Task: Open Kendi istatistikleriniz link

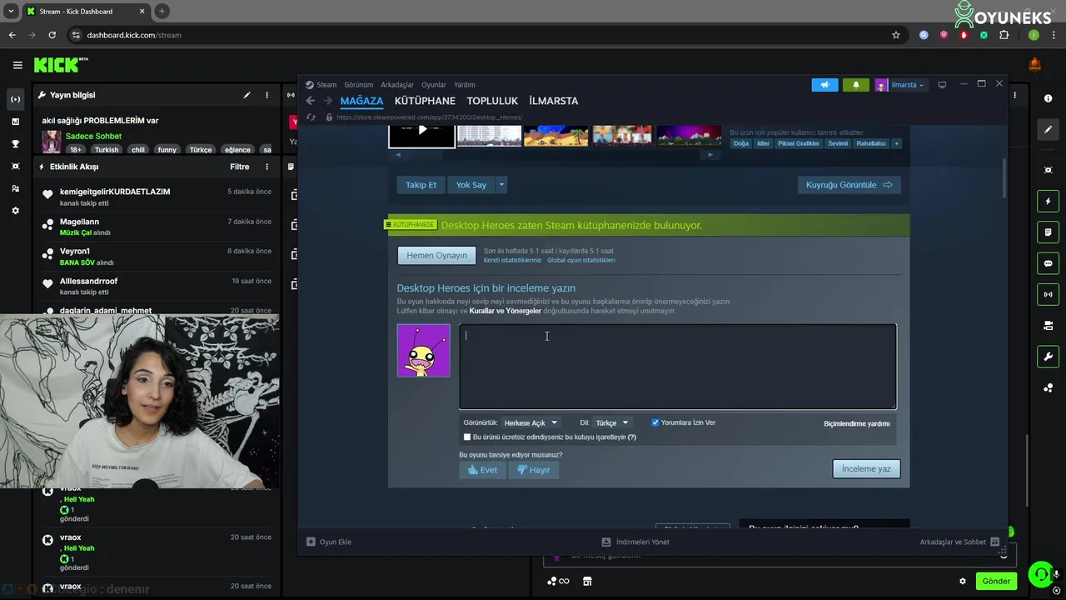Action: coord(512,260)
